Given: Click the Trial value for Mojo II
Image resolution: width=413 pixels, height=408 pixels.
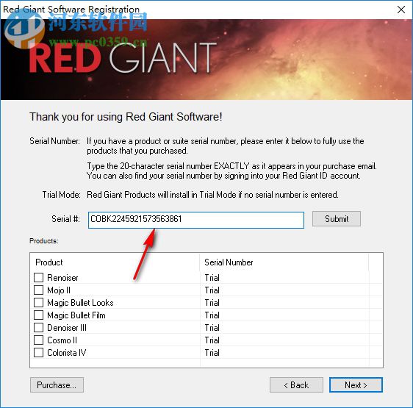Looking at the screenshot, I should point(212,290).
